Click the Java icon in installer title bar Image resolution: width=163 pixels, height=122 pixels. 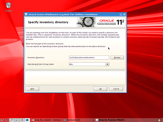pyautogui.click(x=26, y=14)
